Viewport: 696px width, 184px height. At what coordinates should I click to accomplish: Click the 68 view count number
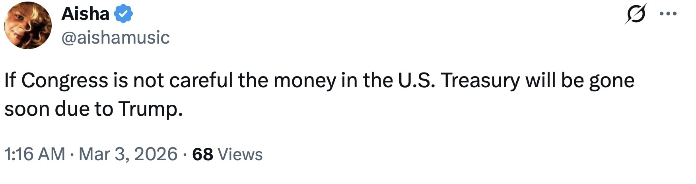pos(202,154)
